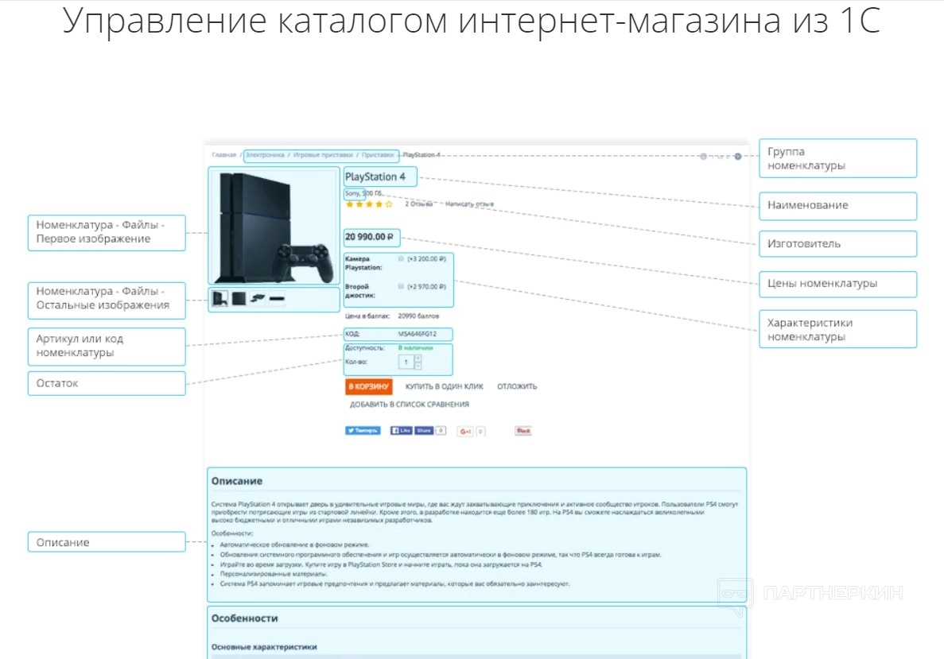The height and width of the screenshot is (659, 944).
Task: Click the В наличии availability status
Action: [415, 348]
